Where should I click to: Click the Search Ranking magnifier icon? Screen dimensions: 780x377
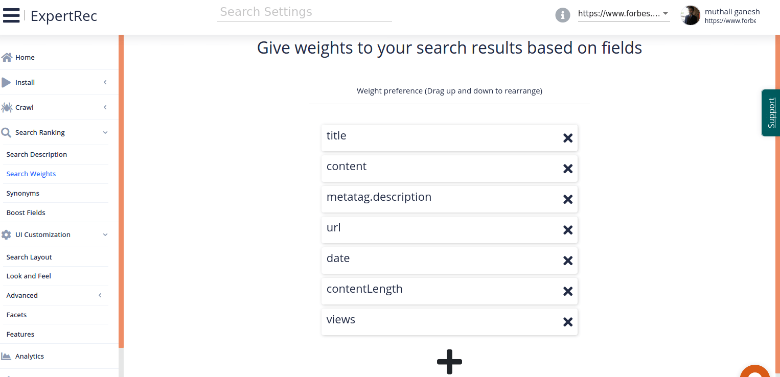(x=7, y=132)
